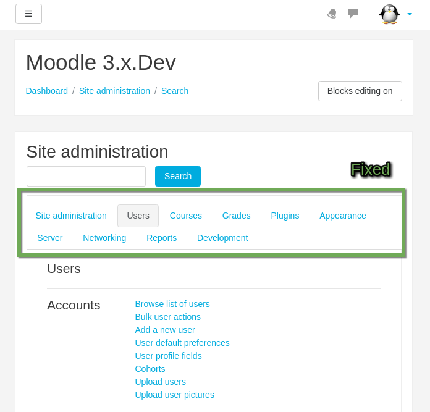Open the Grades tab

pyautogui.click(x=236, y=216)
